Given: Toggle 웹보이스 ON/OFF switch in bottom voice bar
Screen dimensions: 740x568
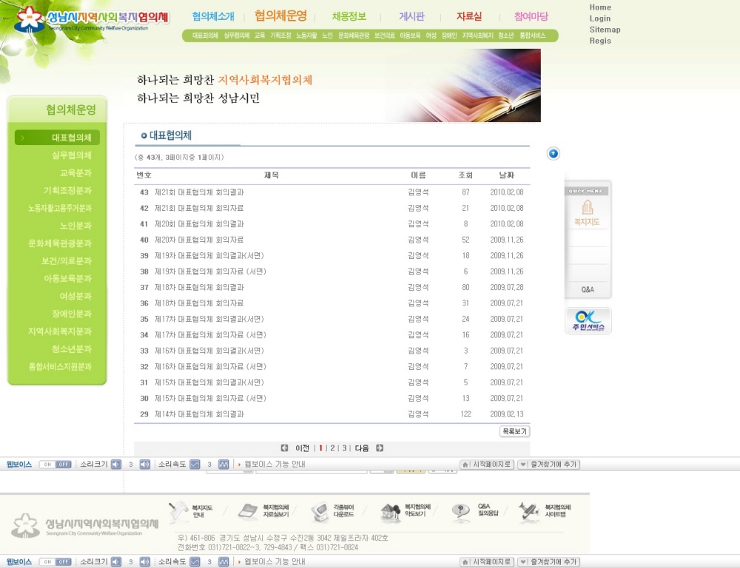Looking at the screenshot, I should tap(55, 562).
